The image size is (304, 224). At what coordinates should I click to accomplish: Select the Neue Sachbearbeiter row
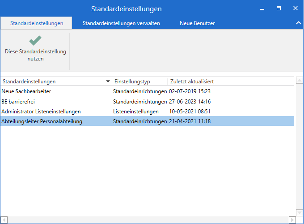pos(26,91)
